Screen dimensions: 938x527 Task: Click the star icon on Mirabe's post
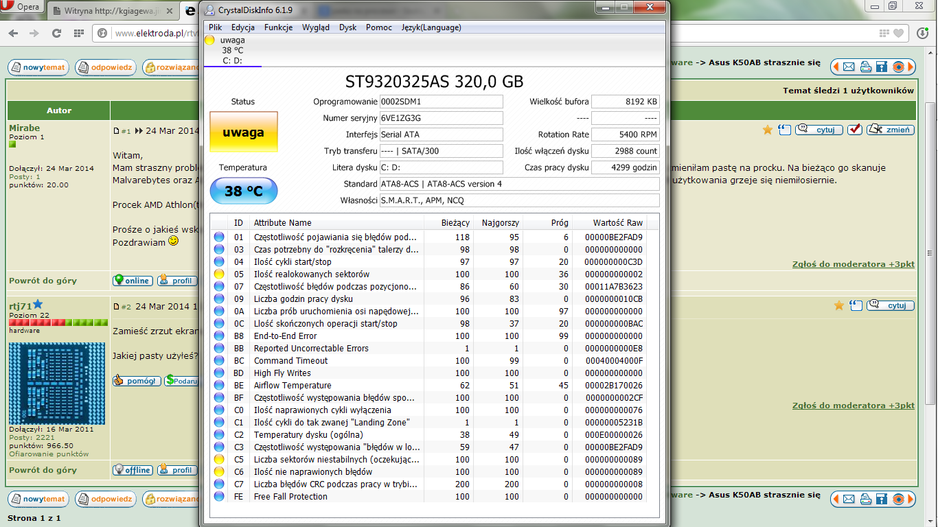pyautogui.click(x=768, y=130)
